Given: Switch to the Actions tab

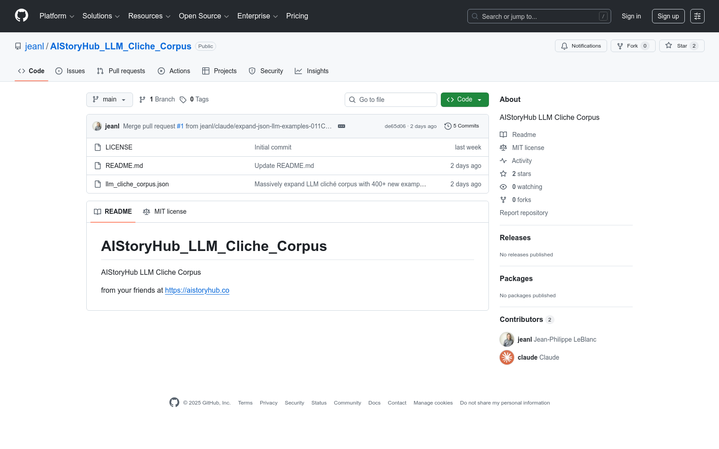Looking at the screenshot, I should click(x=174, y=71).
